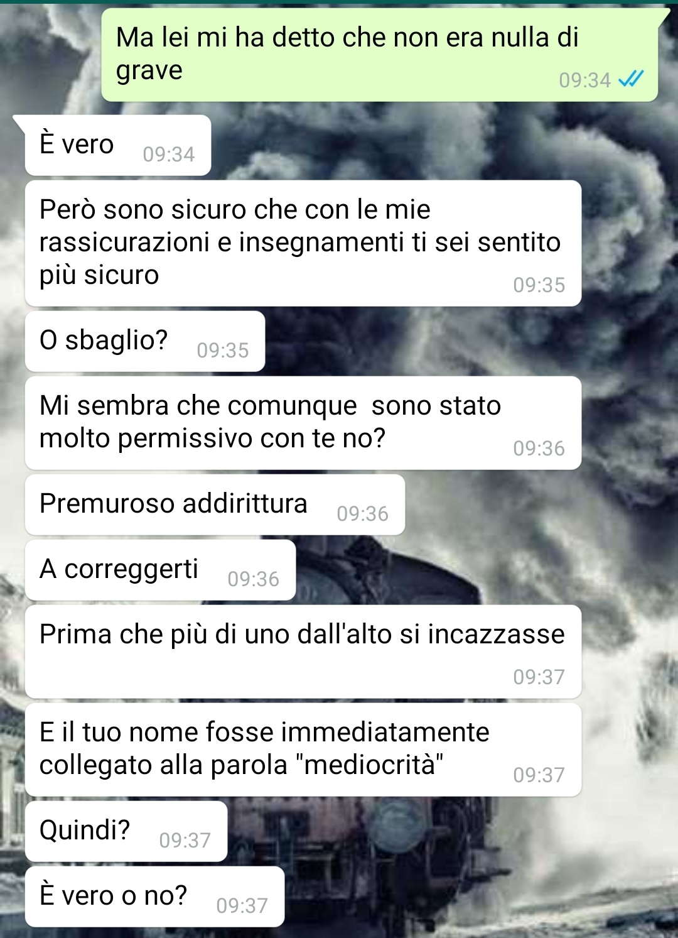The height and width of the screenshot is (938, 678).
Task: Select message 'Mi sembra che comunque sono stato'
Action: click(x=303, y=423)
